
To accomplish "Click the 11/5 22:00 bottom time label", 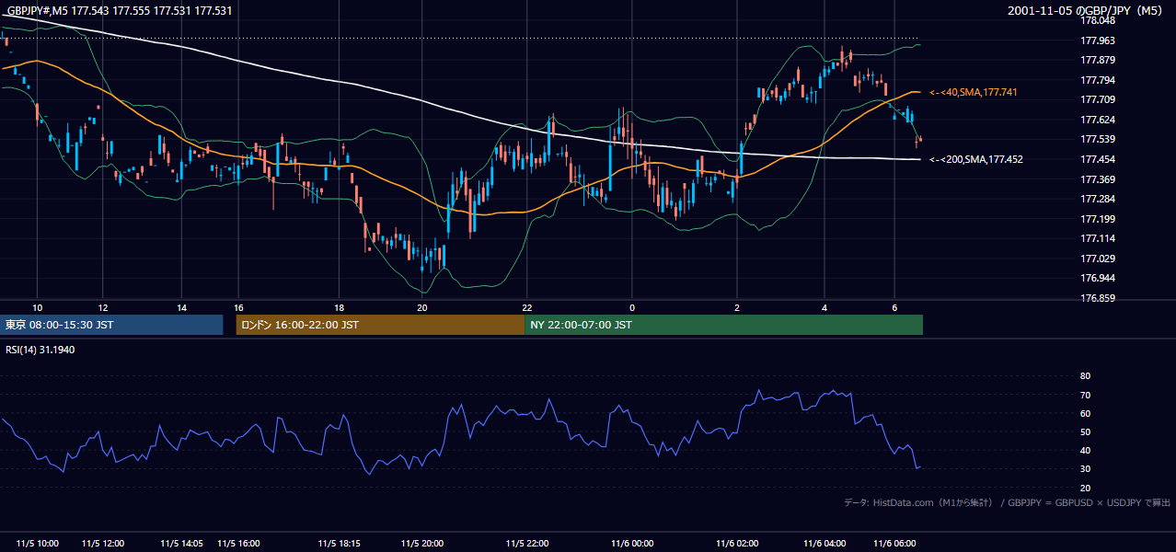I will coord(527,543).
